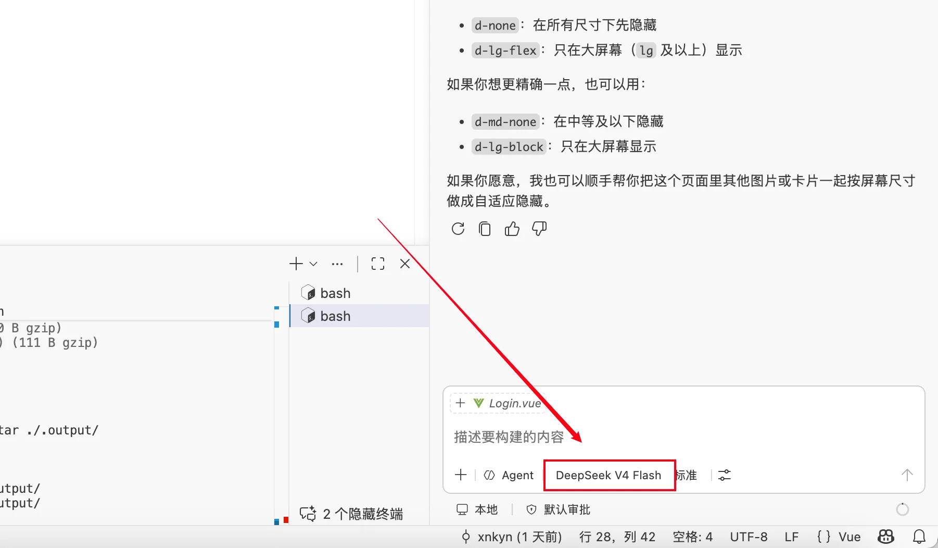This screenshot has height=548, width=938.
Task: Open the Copilot status icon
Action: (886, 537)
